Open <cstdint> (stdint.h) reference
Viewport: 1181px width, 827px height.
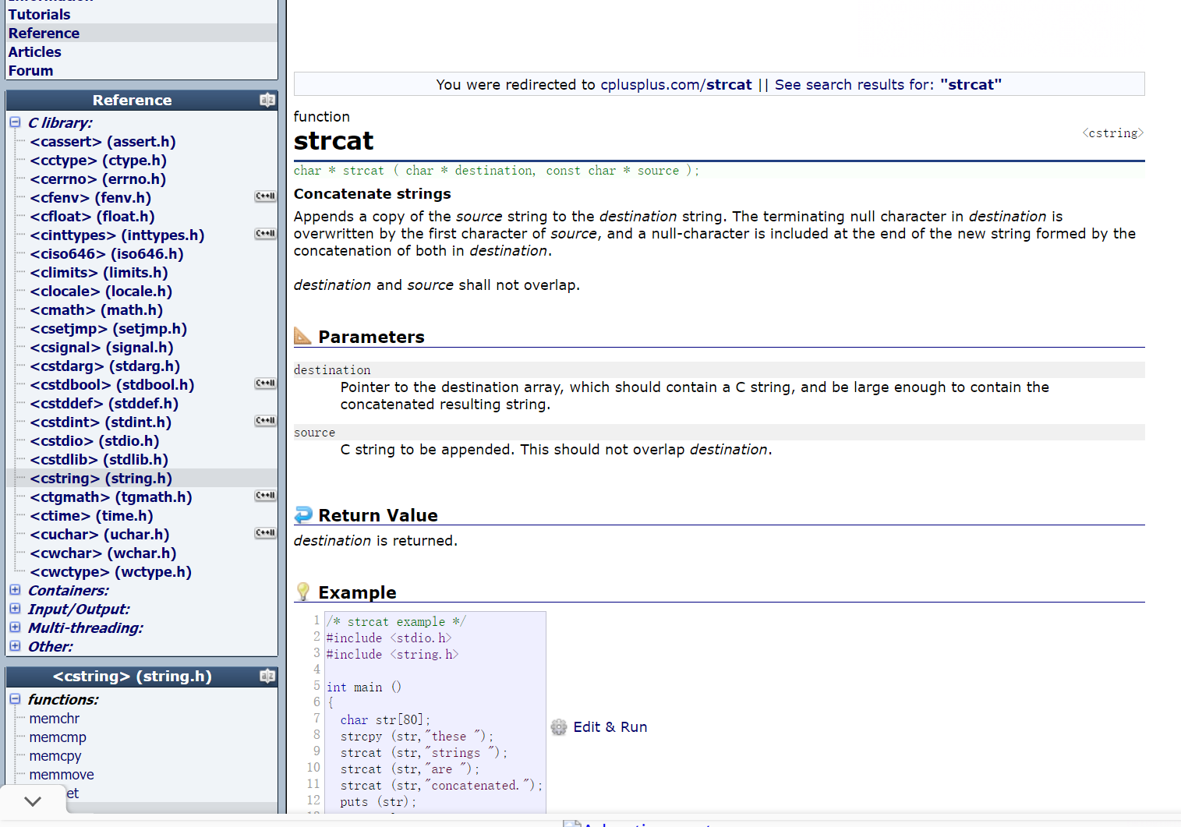pos(101,422)
